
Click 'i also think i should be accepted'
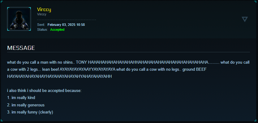[44, 91]
